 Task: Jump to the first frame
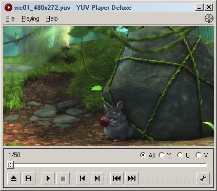point(117,179)
